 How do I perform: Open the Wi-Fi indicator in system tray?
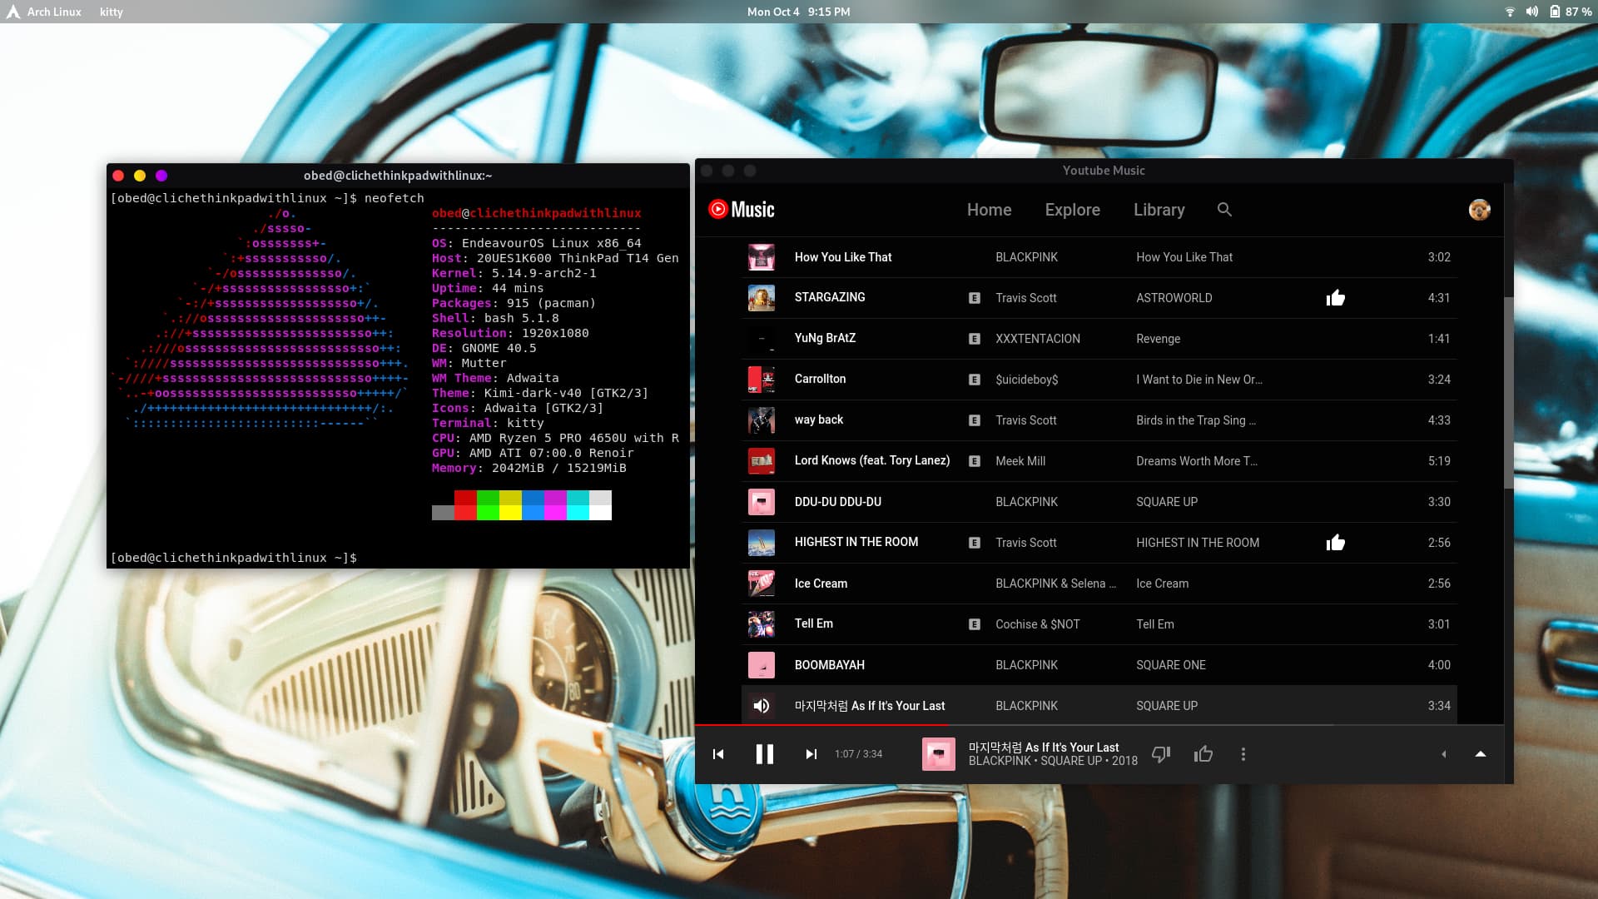(x=1510, y=12)
